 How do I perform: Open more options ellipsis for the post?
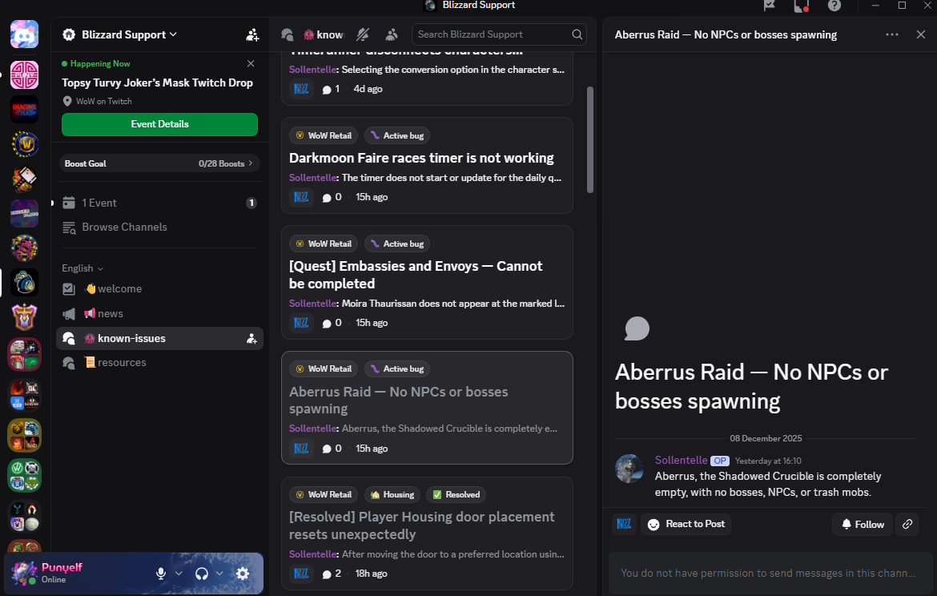[x=891, y=34]
